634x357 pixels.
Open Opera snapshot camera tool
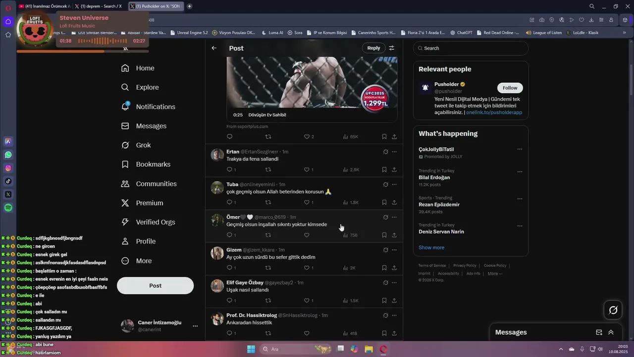coord(542,20)
